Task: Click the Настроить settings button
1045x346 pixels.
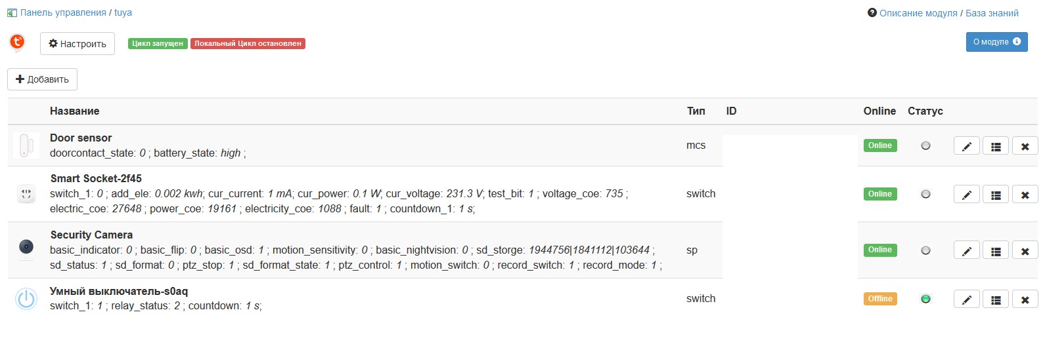Action: [x=78, y=44]
